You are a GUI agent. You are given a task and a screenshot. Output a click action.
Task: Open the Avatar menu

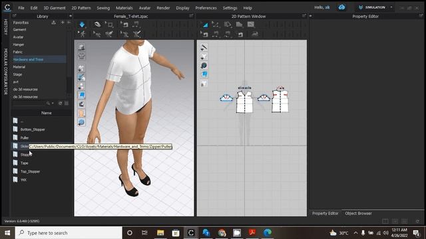144,8
